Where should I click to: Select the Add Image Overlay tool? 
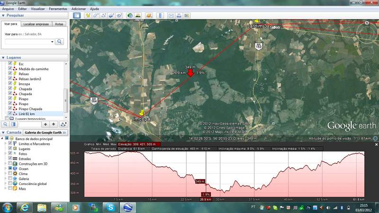[111, 16]
